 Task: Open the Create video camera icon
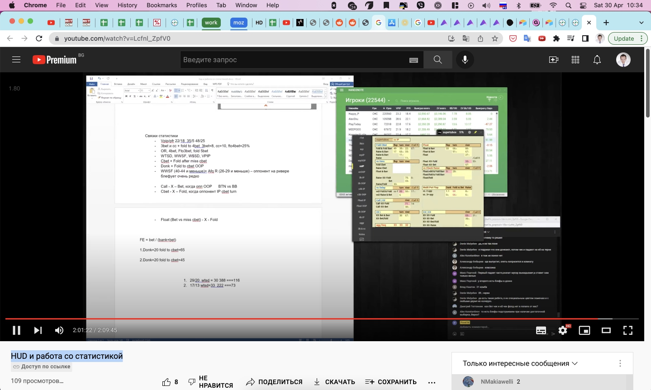tap(554, 60)
